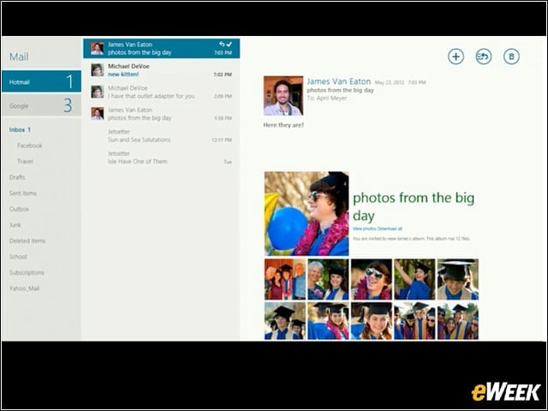Screen dimensions: 548x411
Task: Open third top-row thumbnail with sunglasses graduate
Action: (x=372, y=279)
